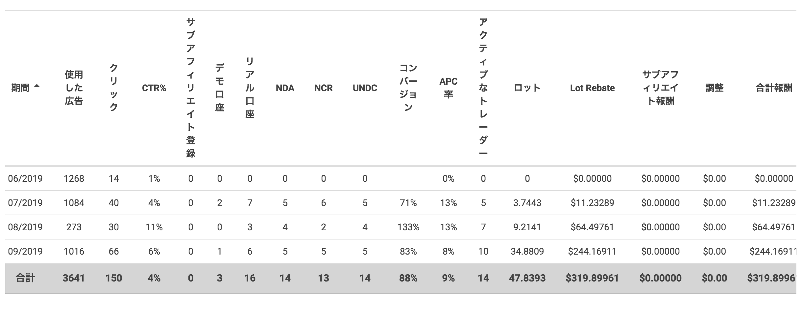Click the 合計 total row label

(25, 278)
